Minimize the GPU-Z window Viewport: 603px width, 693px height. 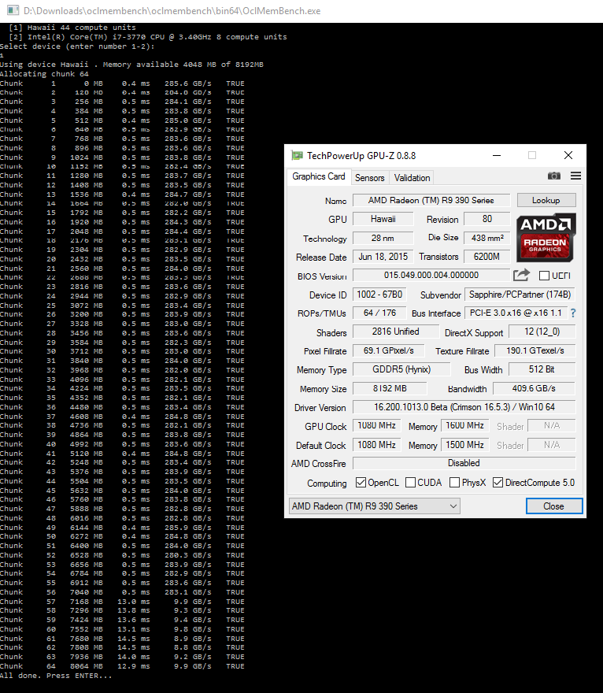pos(497,155)
